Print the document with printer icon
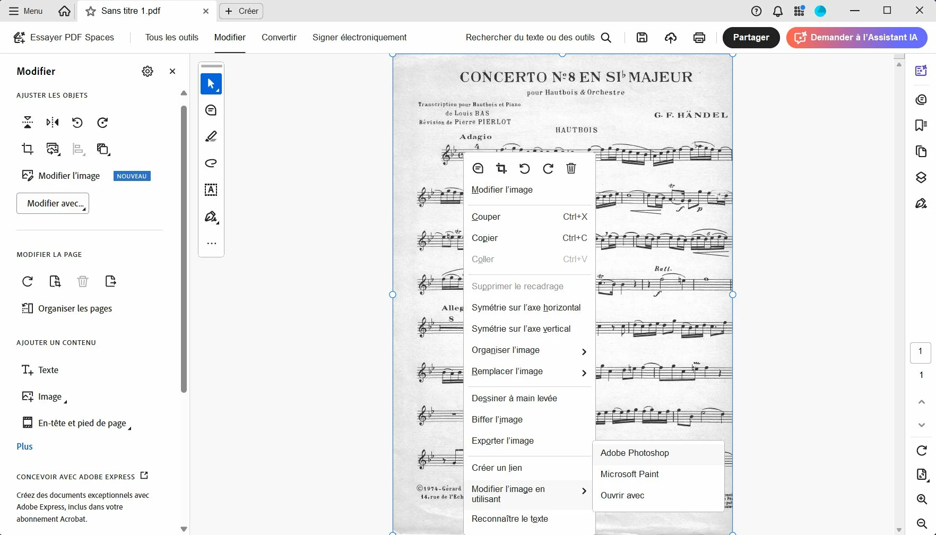 coord(699,37)
